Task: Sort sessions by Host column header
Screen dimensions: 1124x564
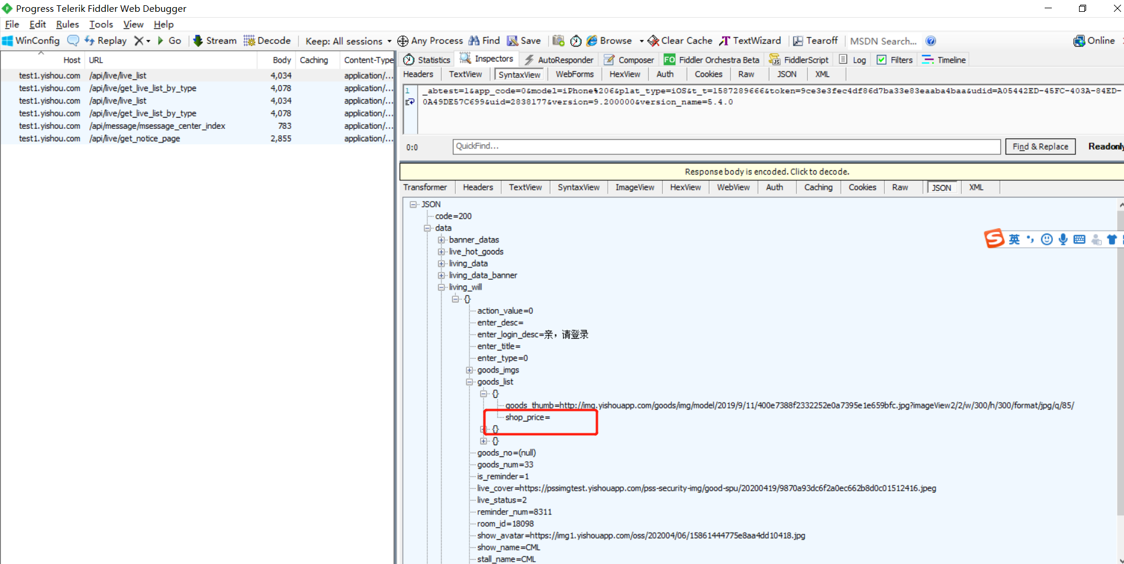Action: tap(43, 60)
